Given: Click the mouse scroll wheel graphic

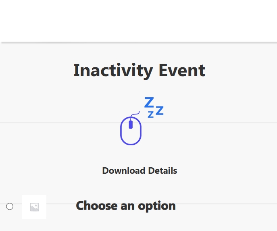Looking at the screenshot, I should 131,125.
